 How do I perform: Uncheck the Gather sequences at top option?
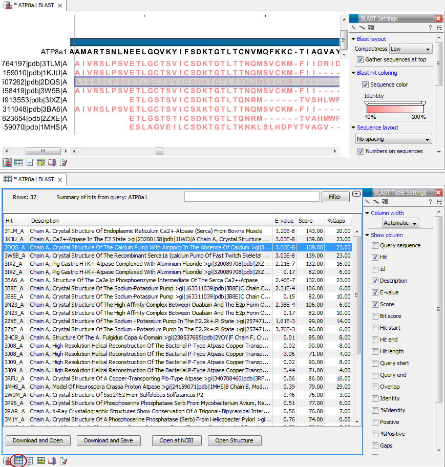tap(361, 59)
